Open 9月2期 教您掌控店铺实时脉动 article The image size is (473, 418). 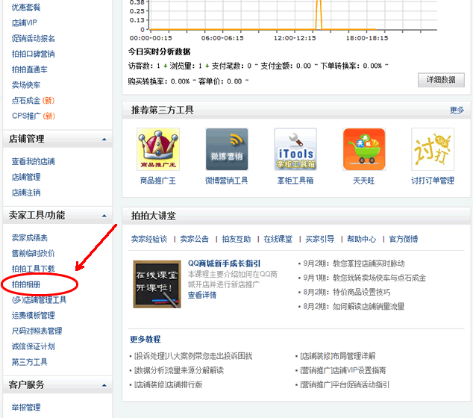coord(354,263)
